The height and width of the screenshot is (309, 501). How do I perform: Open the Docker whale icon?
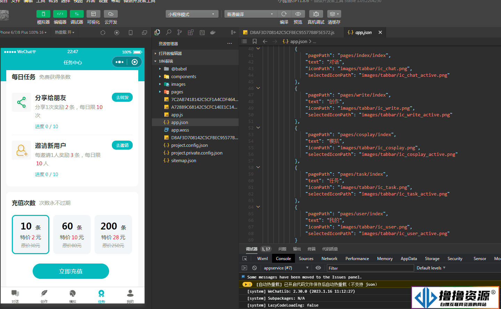[213, 32]
